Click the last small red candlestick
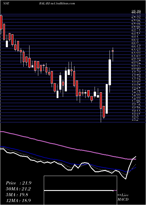146x205 pixels. pyautogui.click(x=113, y=51)
